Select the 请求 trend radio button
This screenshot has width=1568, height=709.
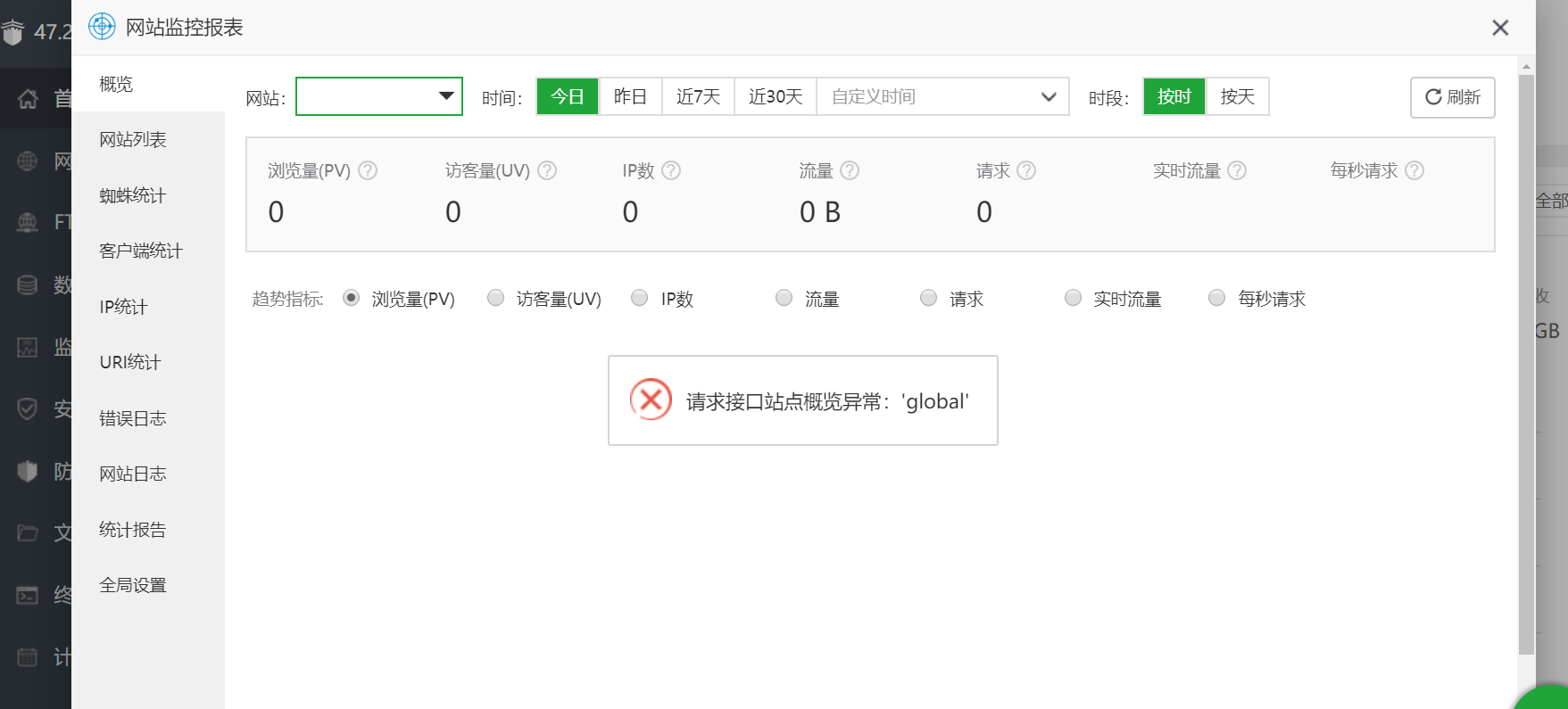[x=929, y=298]
